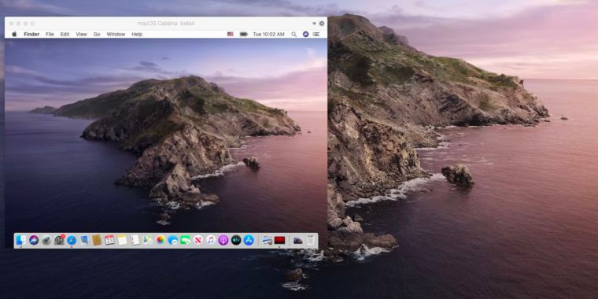Viewport: 598px width, 299px height.
Task: Open Notification Center list icon
Action: pyautogui.click(x=316, y=34)
